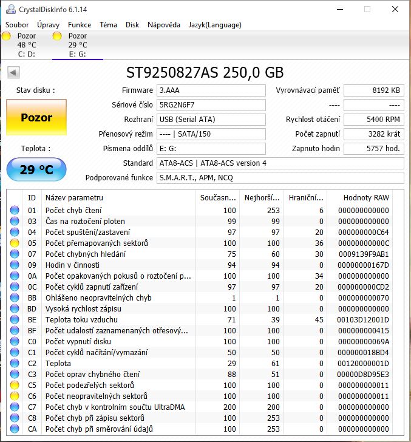Click the yellow Pozor health status button
This screenshot has width=411, height=442.
tap(36, 117)
